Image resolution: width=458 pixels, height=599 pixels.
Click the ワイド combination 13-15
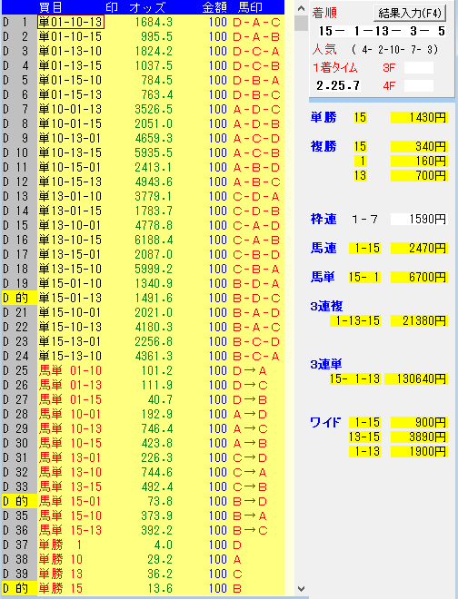tap(364, 437)
